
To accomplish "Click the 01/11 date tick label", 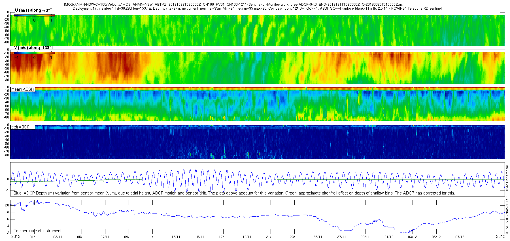I will (x=34, y=237).
